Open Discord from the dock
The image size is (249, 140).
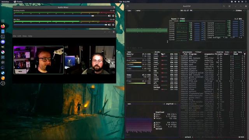point(3,42)
